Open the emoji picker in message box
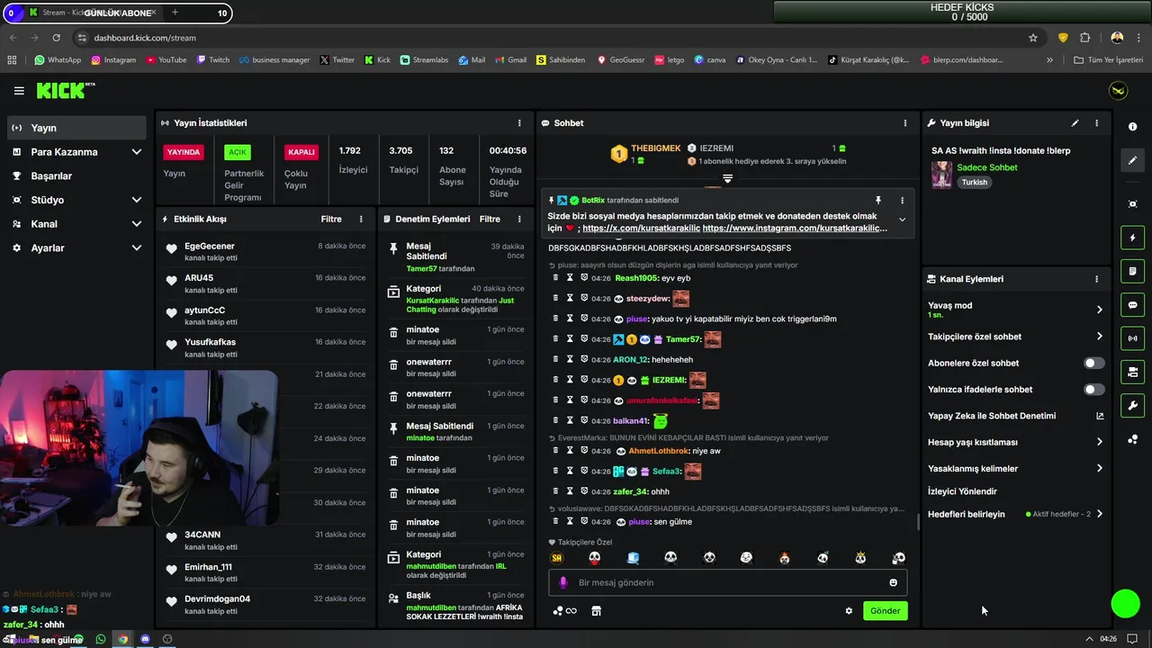Screen dimensions: 1152x648 [893, 582]
